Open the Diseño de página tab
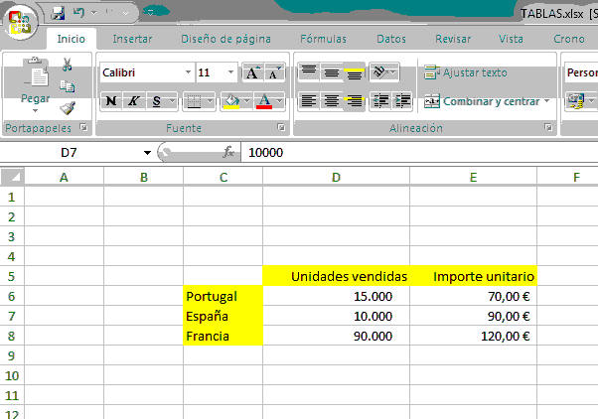Image resolution: width=598 pixels, height=419 pixels. [x=225, y=39]
